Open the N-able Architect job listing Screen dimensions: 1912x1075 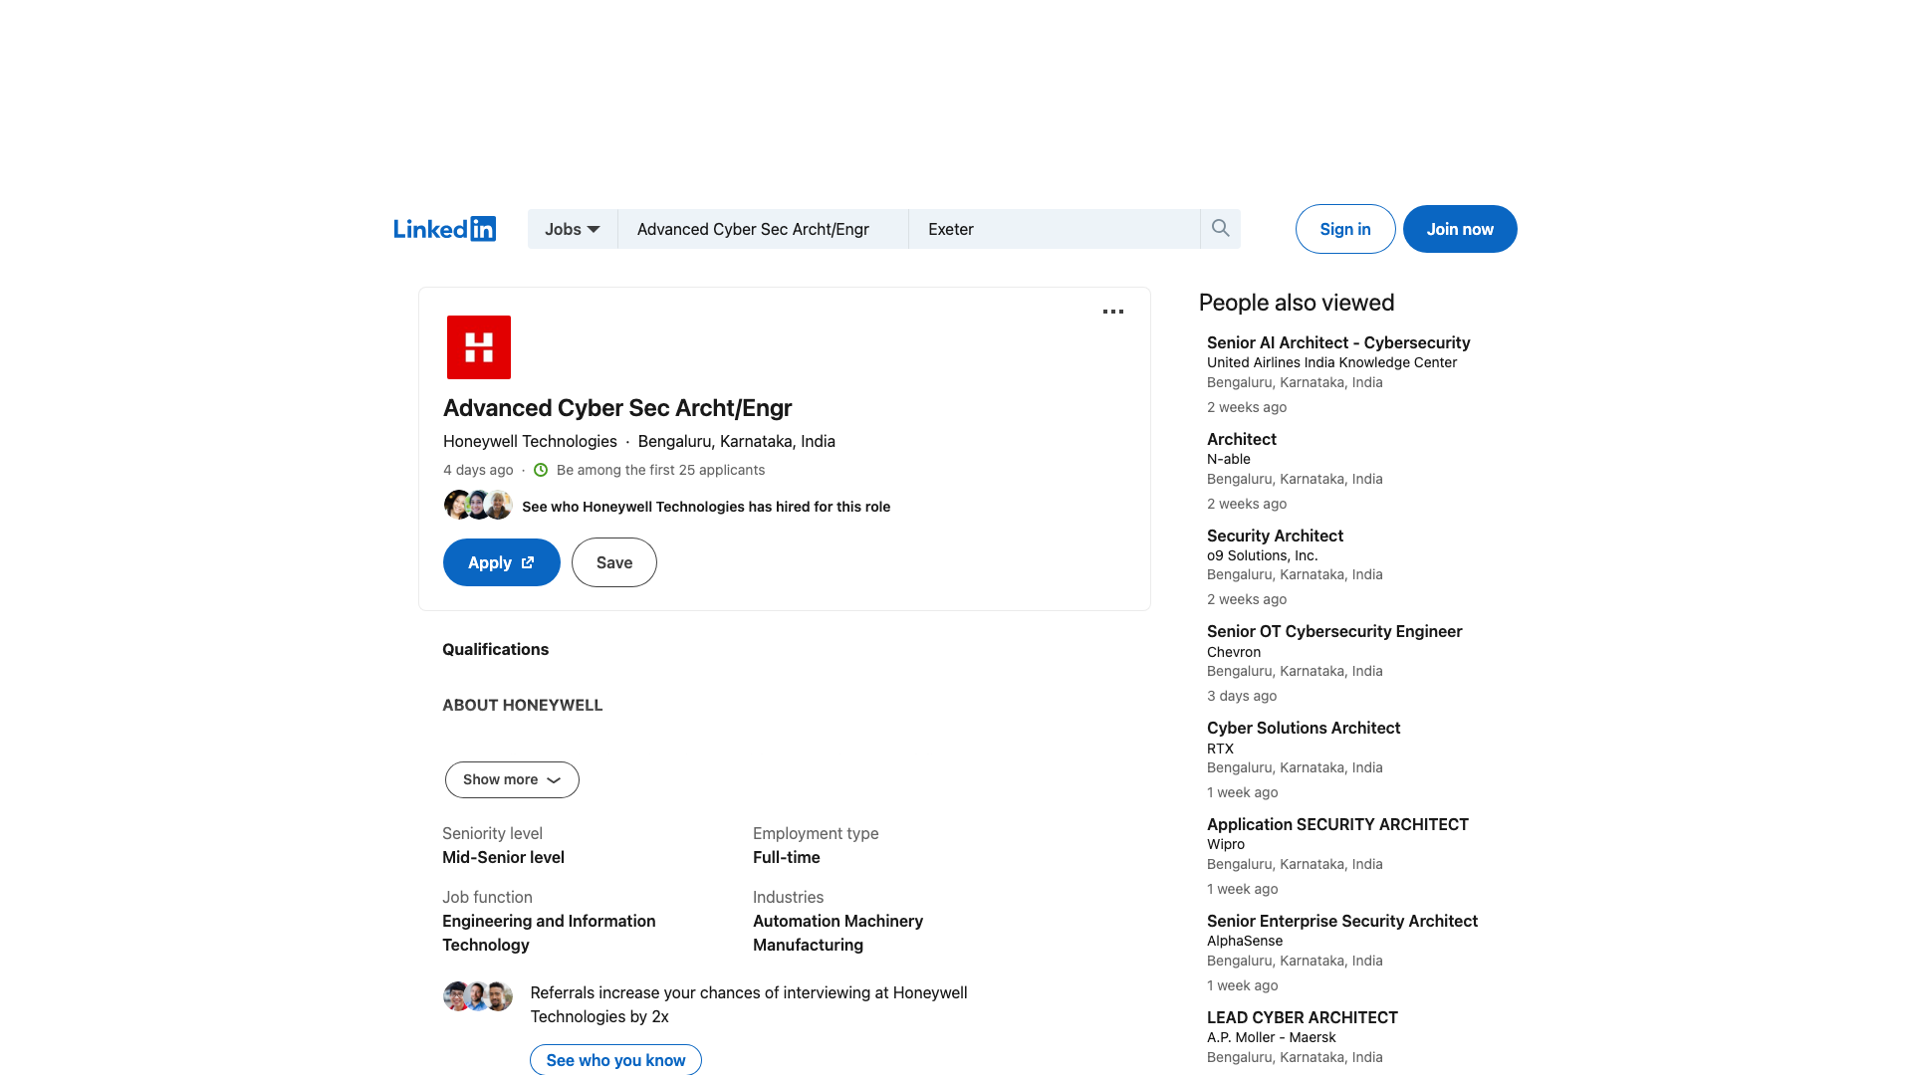(1242, 439)
